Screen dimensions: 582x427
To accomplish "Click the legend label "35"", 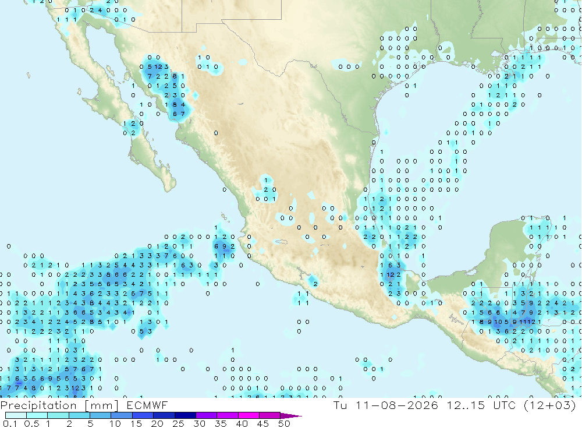I will tap(221, 424).
